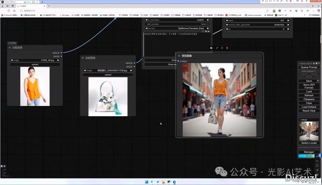
Task: Click upload under the handbag image
Action: click(108, 75)
